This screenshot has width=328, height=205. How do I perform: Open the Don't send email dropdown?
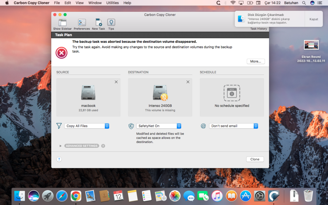point(234,126)
